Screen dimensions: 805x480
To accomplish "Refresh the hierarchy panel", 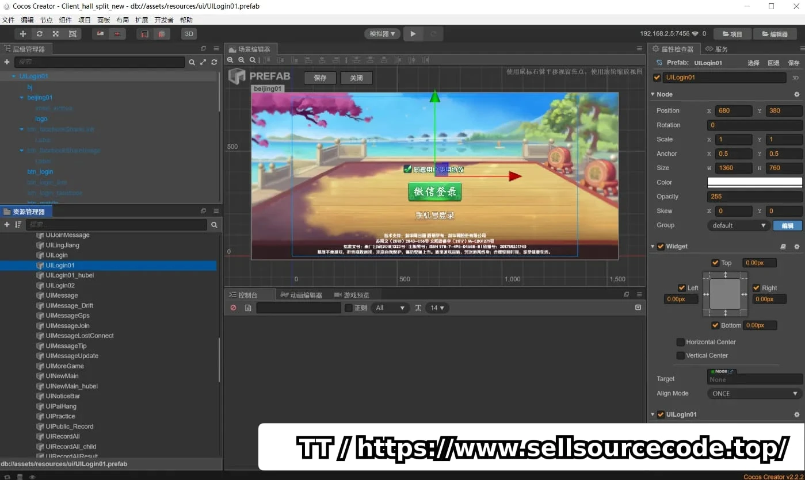I will 214,62.
